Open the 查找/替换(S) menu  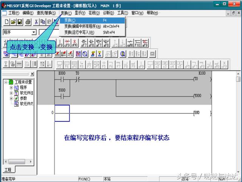[46, 13]
